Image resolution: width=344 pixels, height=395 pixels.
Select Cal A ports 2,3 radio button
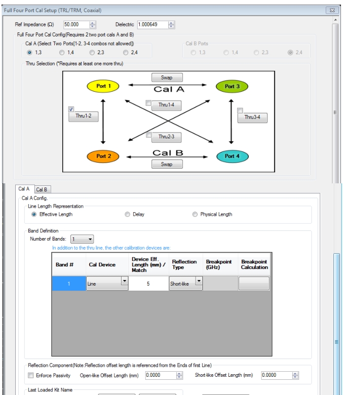[92, 52]
